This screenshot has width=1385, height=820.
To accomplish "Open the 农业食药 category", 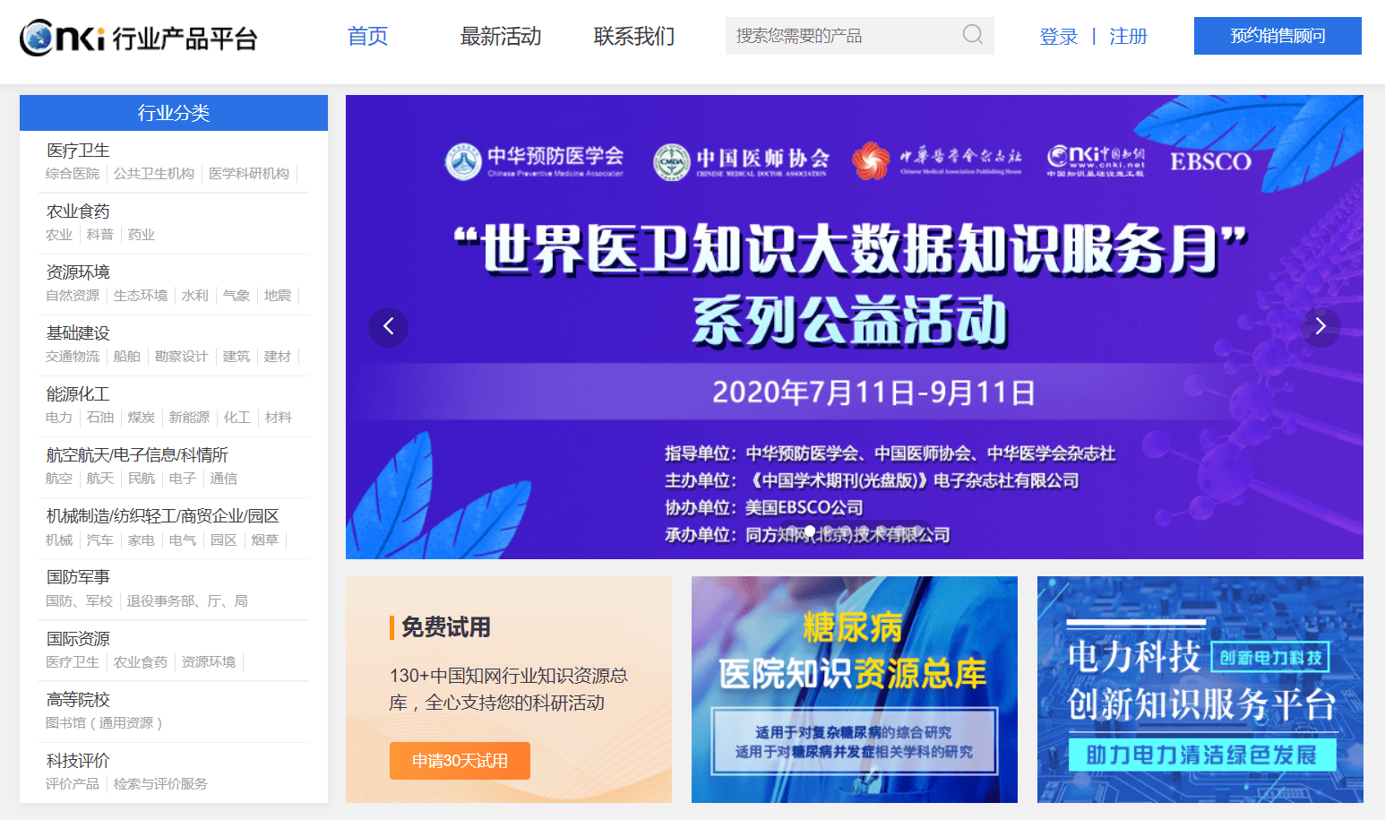I will coord(78,211).
